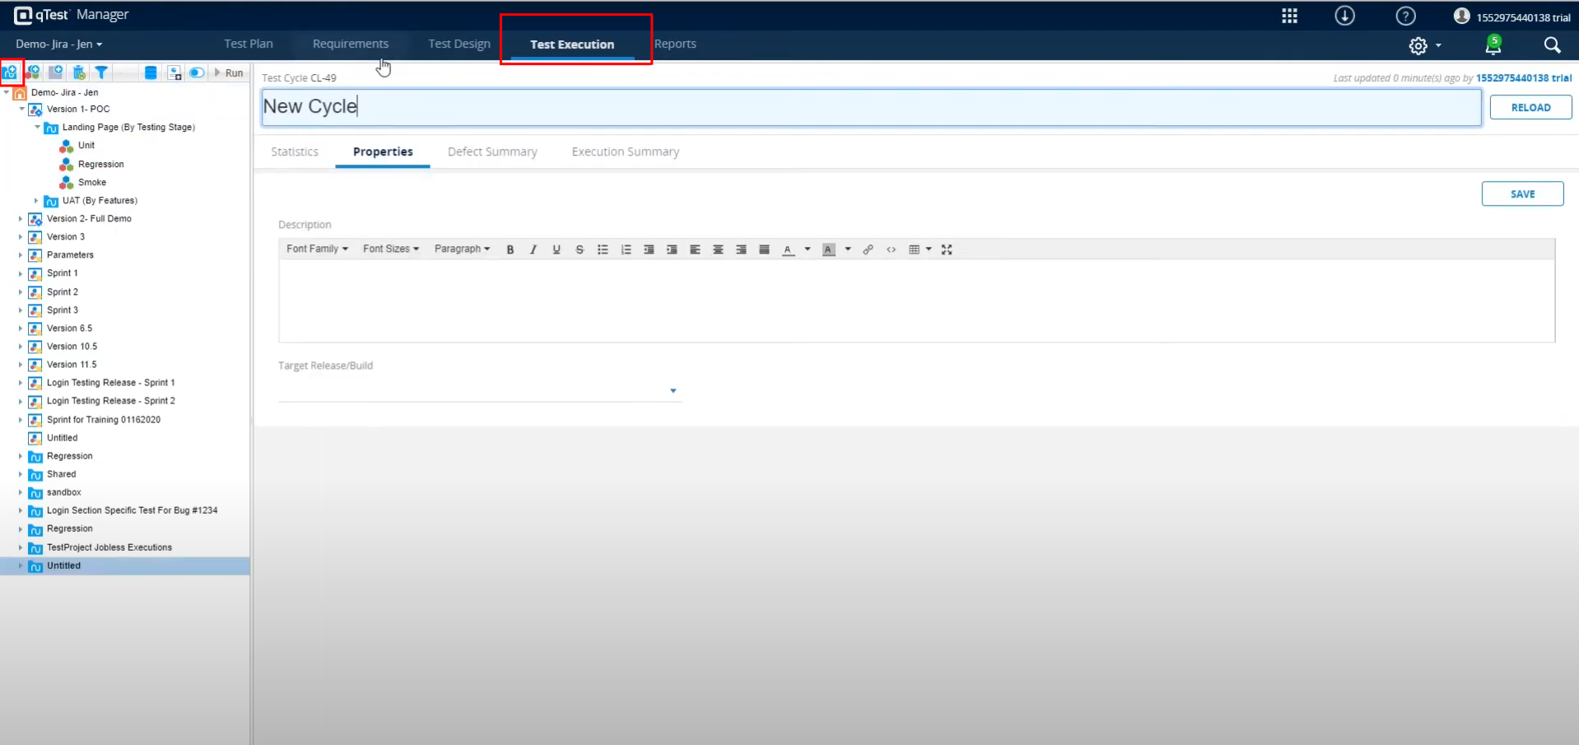Toggle the blue switch in tree toolbar
The image size is (1579, 745).
pos(197,72)
